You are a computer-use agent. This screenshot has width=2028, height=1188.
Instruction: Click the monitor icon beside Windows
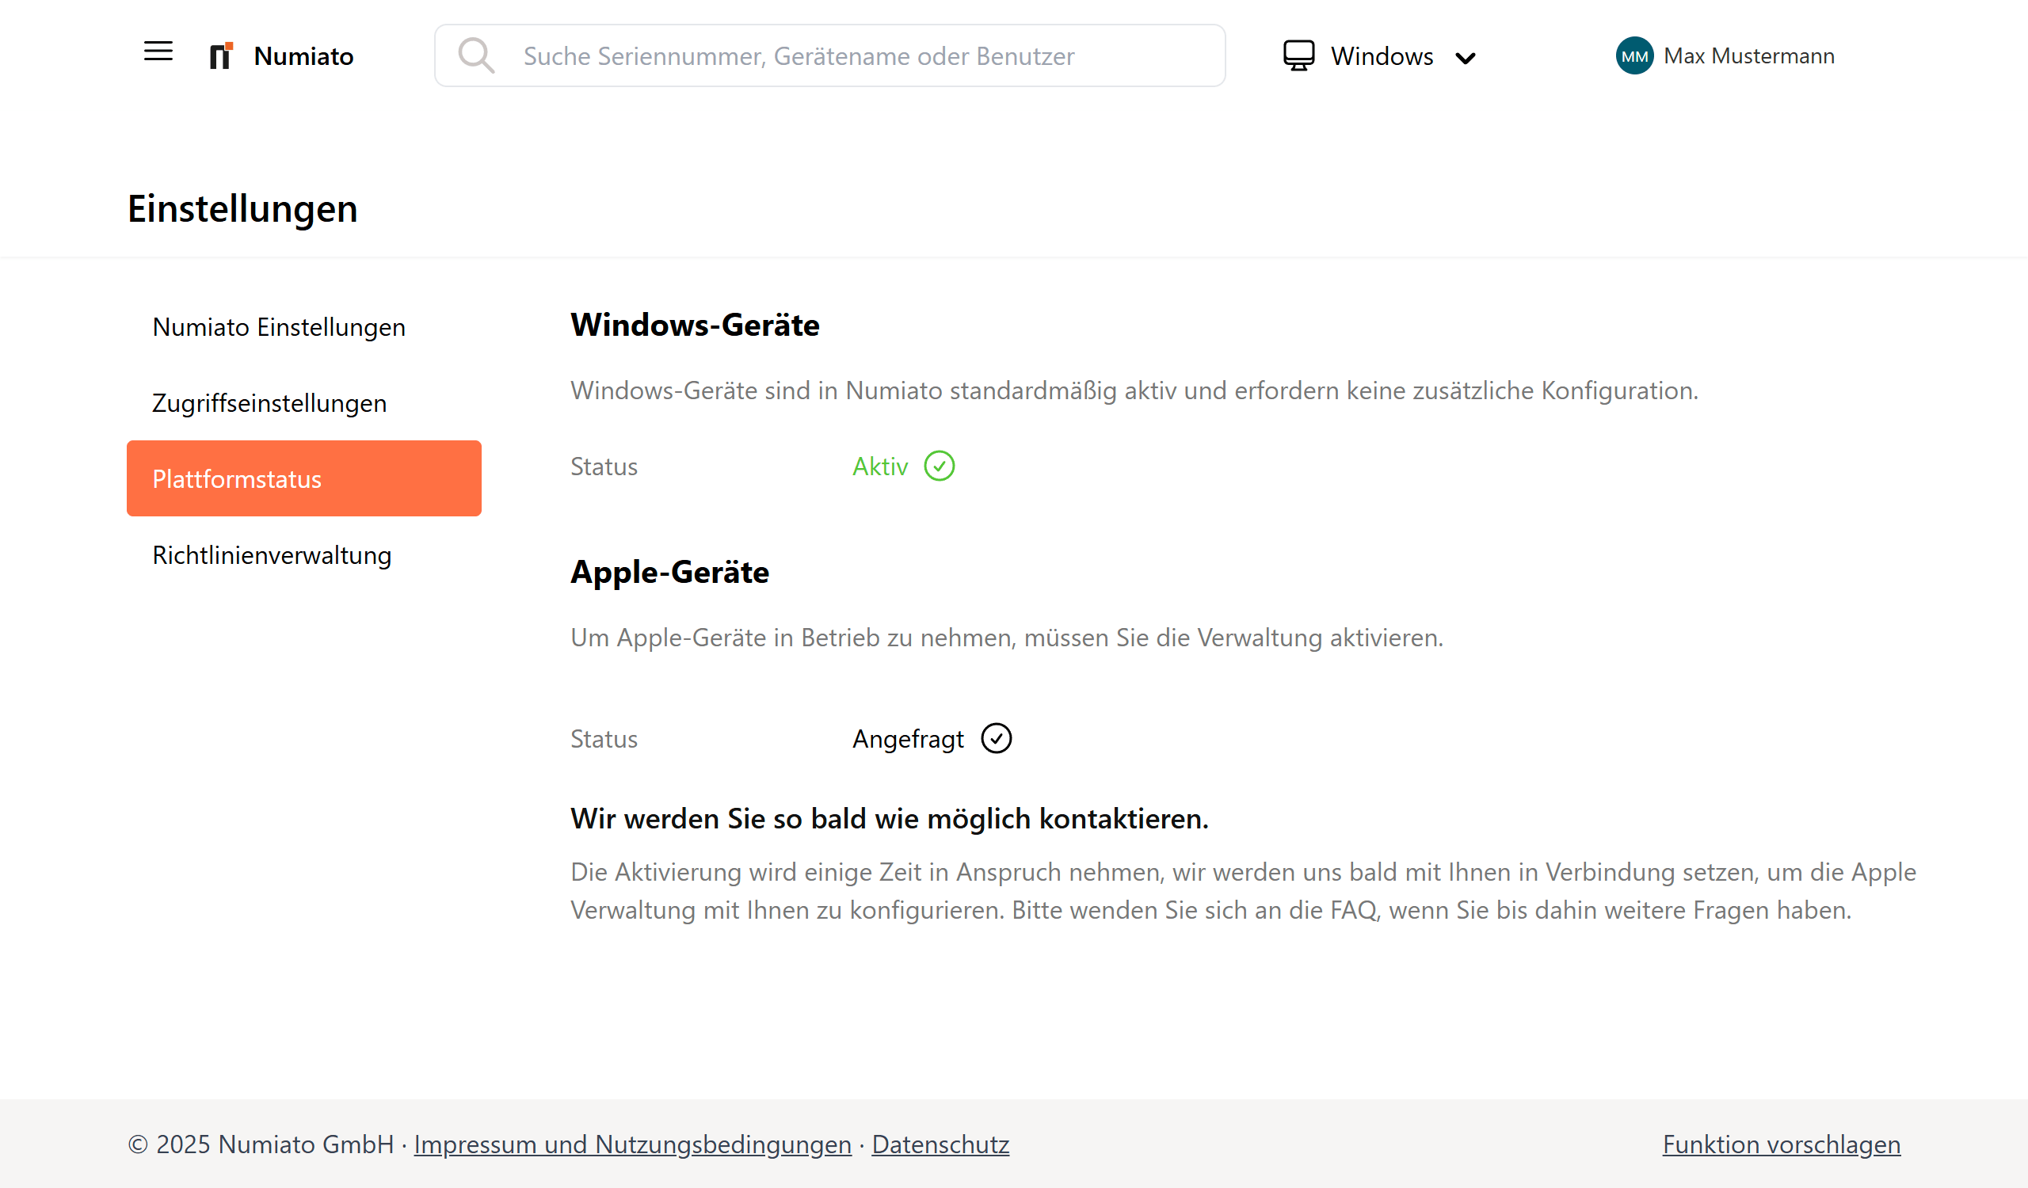[1298, 55]
